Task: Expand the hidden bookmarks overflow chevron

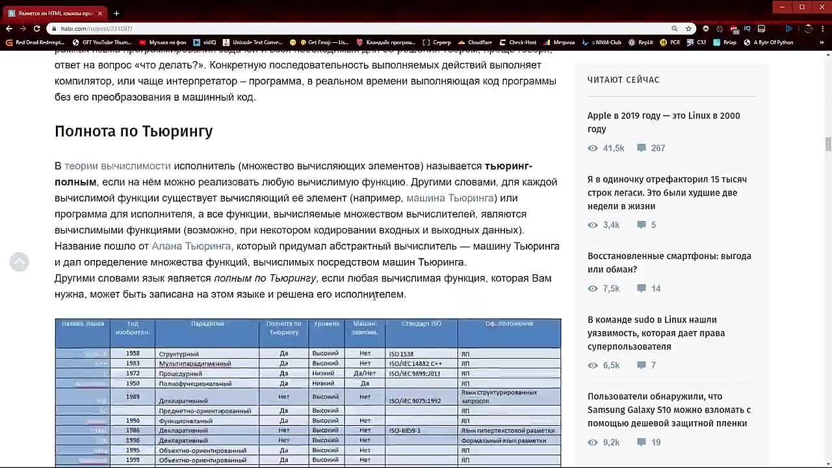Action: [823, 42]
